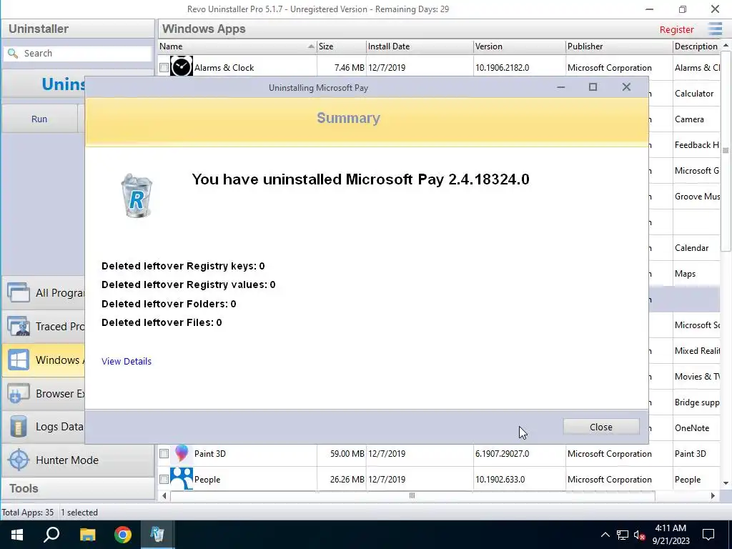Viewport: 732px width, 549px height.
Task: Click the horizontal scrollbar thumb
Action: [x=412, y=496]
